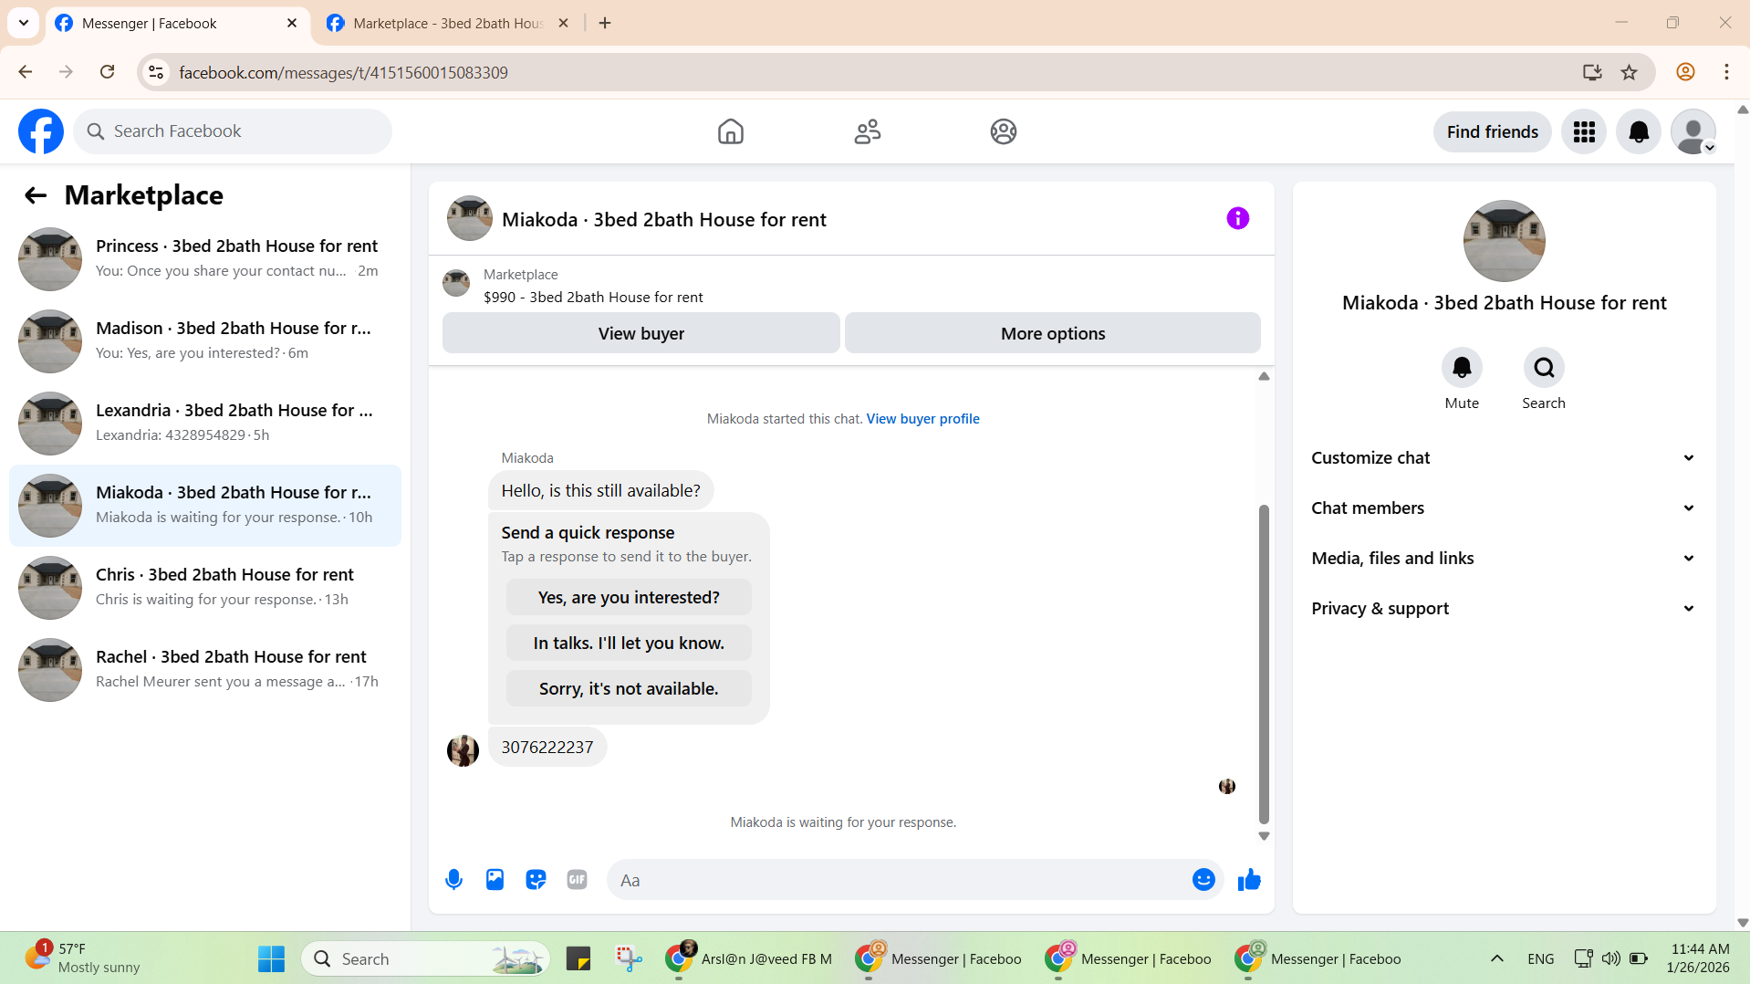This screenshot has height=984, width=1750.
Task: Click the 3076222237 message bubble
Action: (547, 748)
